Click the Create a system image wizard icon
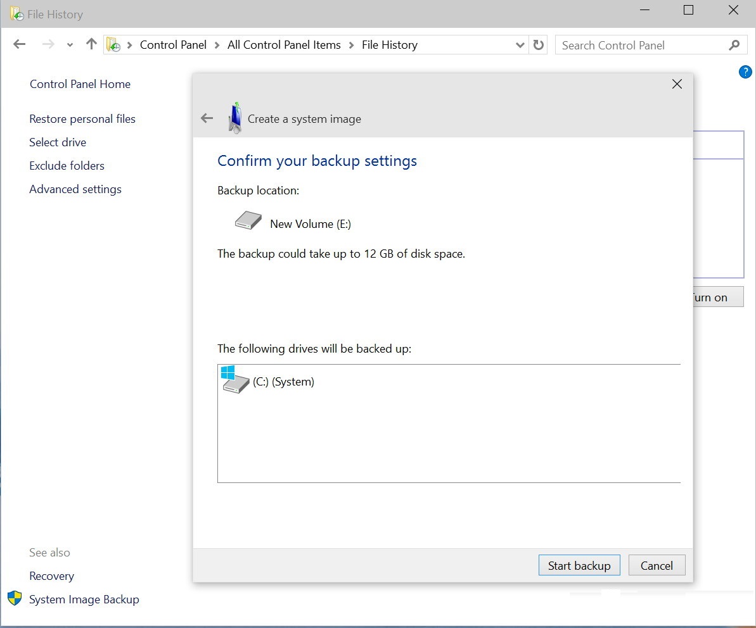This screenshot has height=628, width=756. 234,118
